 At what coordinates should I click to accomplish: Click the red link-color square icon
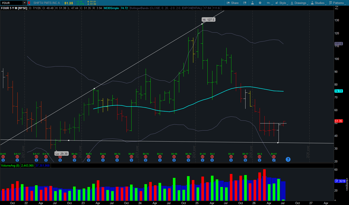pyautogui.click(x=29, y=3)
